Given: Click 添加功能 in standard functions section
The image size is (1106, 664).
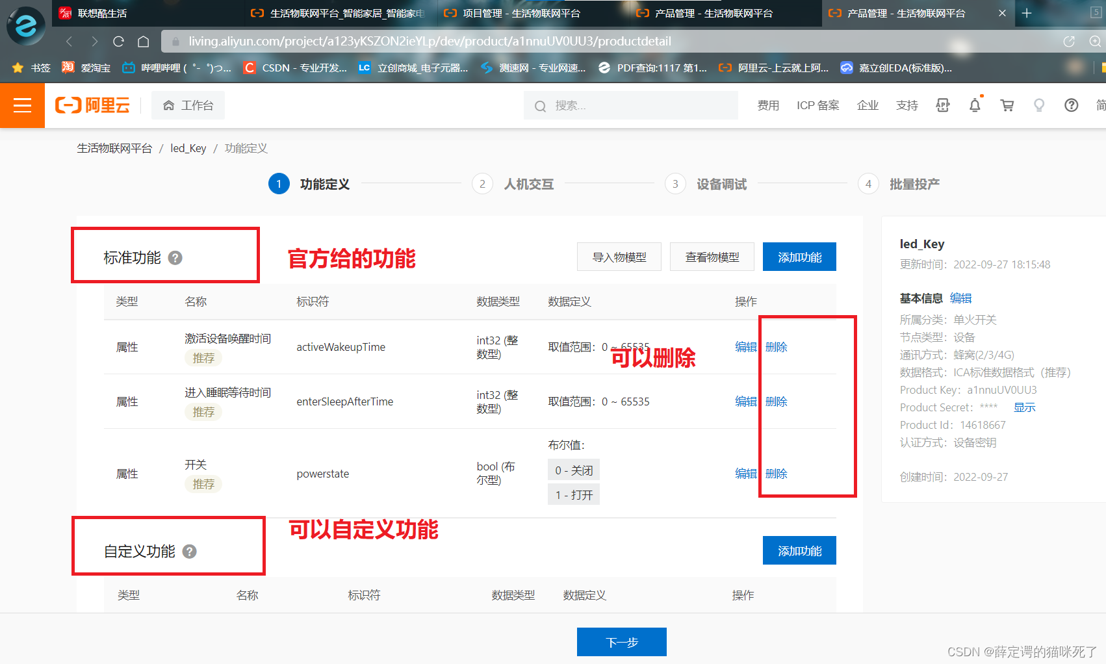Looking at the screenshot, I should point(799,257).
